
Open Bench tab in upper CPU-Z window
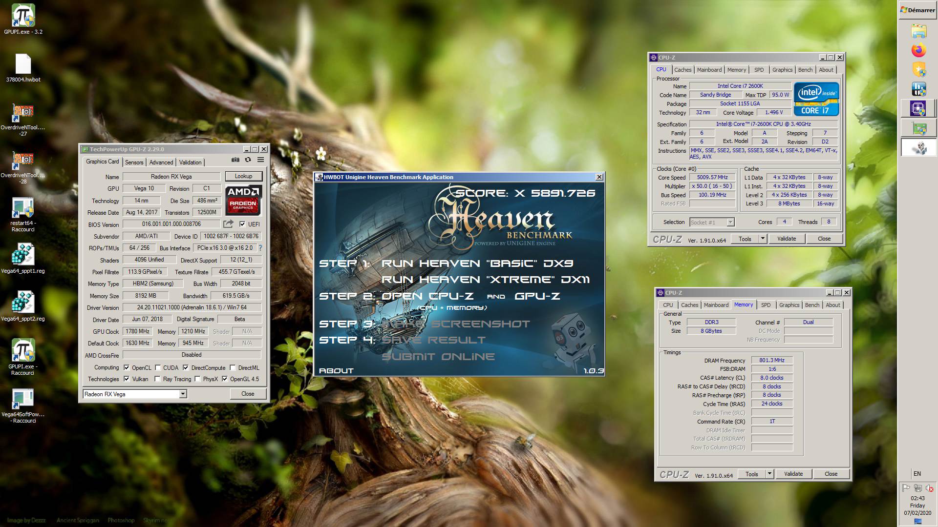pyautogui.click(x=806, y=70)
